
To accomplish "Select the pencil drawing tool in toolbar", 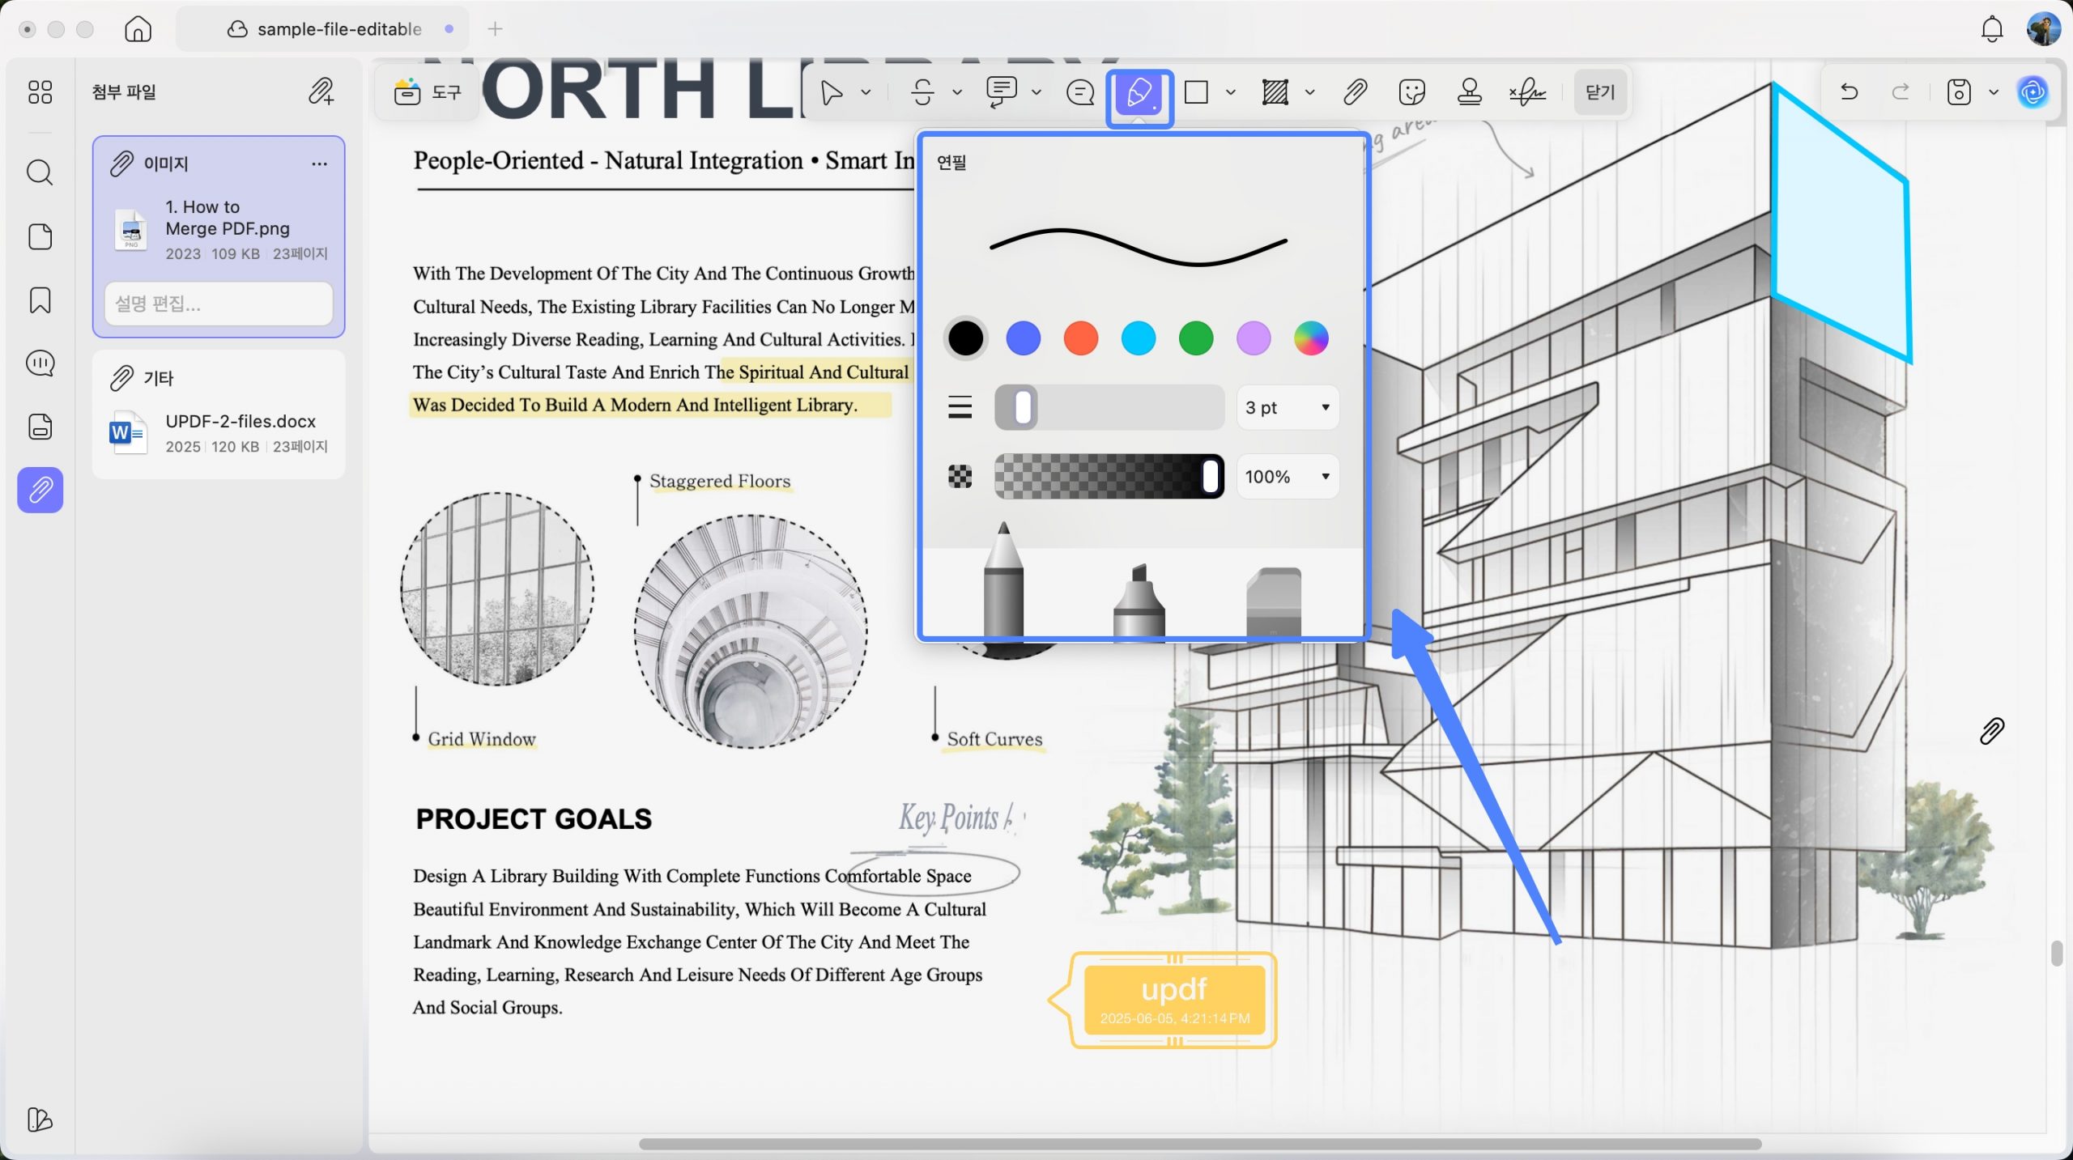I will pos(1139,94).
